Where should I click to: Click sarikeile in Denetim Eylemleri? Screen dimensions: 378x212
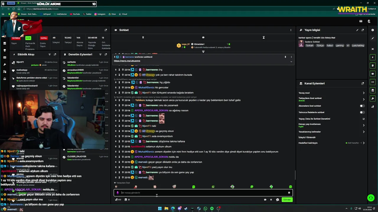click(x=71, y=62)
